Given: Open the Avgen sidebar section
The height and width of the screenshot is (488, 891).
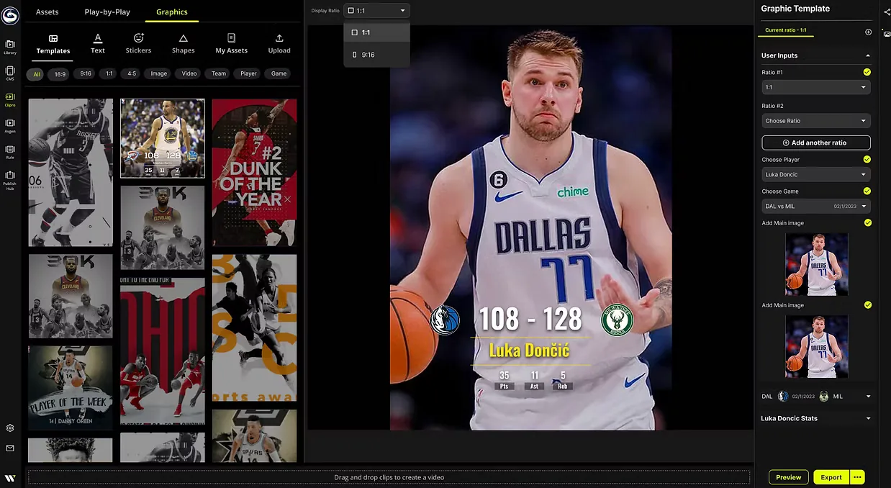Looking at the screenshot, I should coord(10,125).
